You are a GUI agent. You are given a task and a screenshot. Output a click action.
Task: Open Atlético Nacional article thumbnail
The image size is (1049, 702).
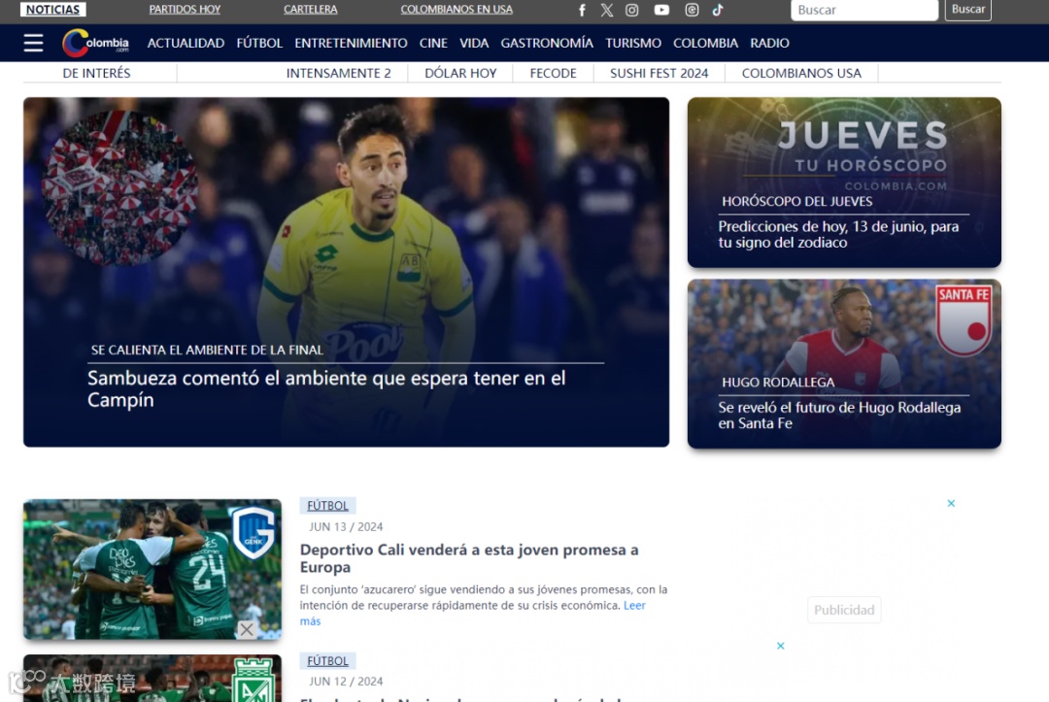click(152, 678)
